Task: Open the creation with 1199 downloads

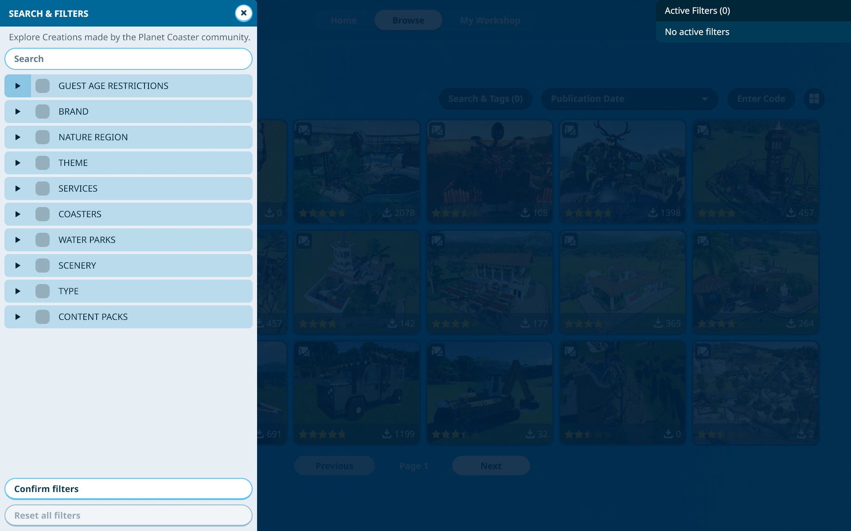Action: point(357,393)
